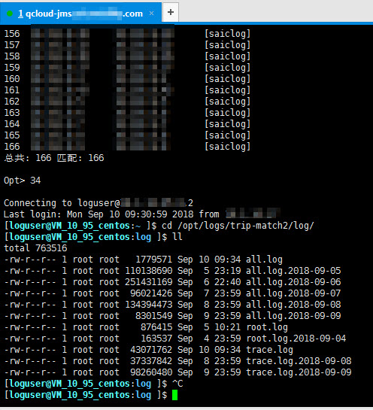Click the green terminal cursor block
This screenshot has width=373, height=410.
point(174,395)
